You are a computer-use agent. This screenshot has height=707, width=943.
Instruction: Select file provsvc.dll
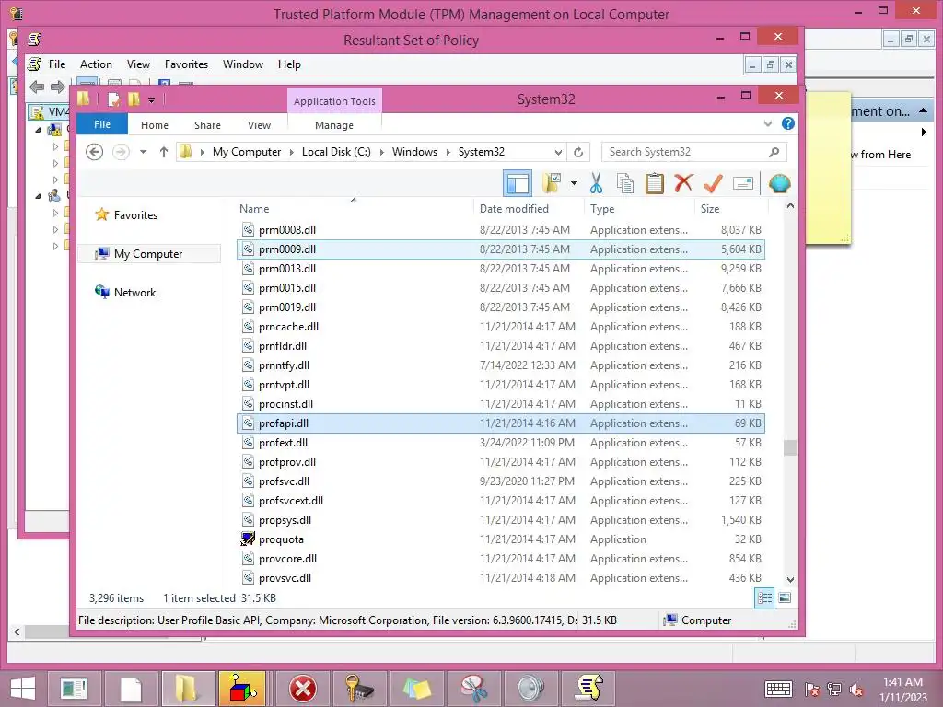501,578
